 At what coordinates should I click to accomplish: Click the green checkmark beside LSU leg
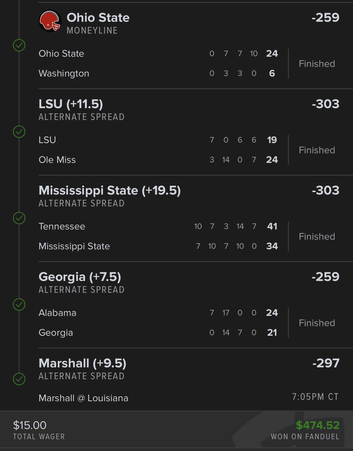coord(19,132)
